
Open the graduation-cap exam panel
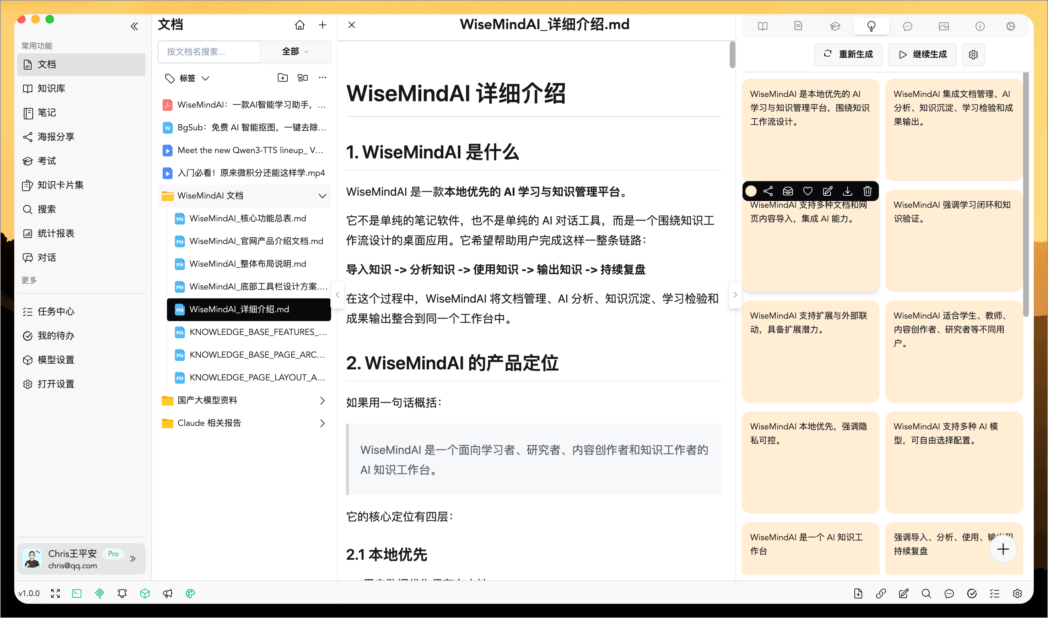tap(835, 26)
